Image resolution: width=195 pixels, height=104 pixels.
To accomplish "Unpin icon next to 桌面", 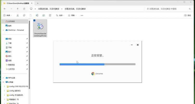I will (27, 39).
